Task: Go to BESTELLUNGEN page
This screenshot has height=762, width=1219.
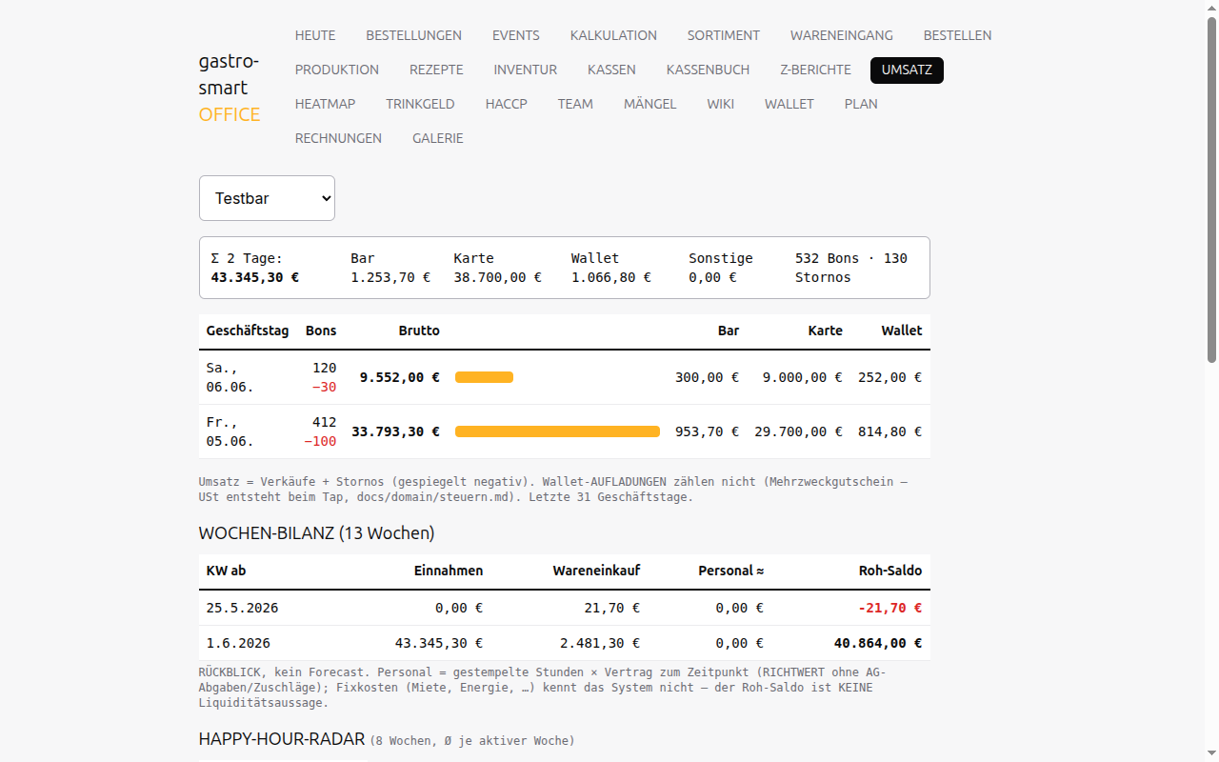Action: point(413,35)
